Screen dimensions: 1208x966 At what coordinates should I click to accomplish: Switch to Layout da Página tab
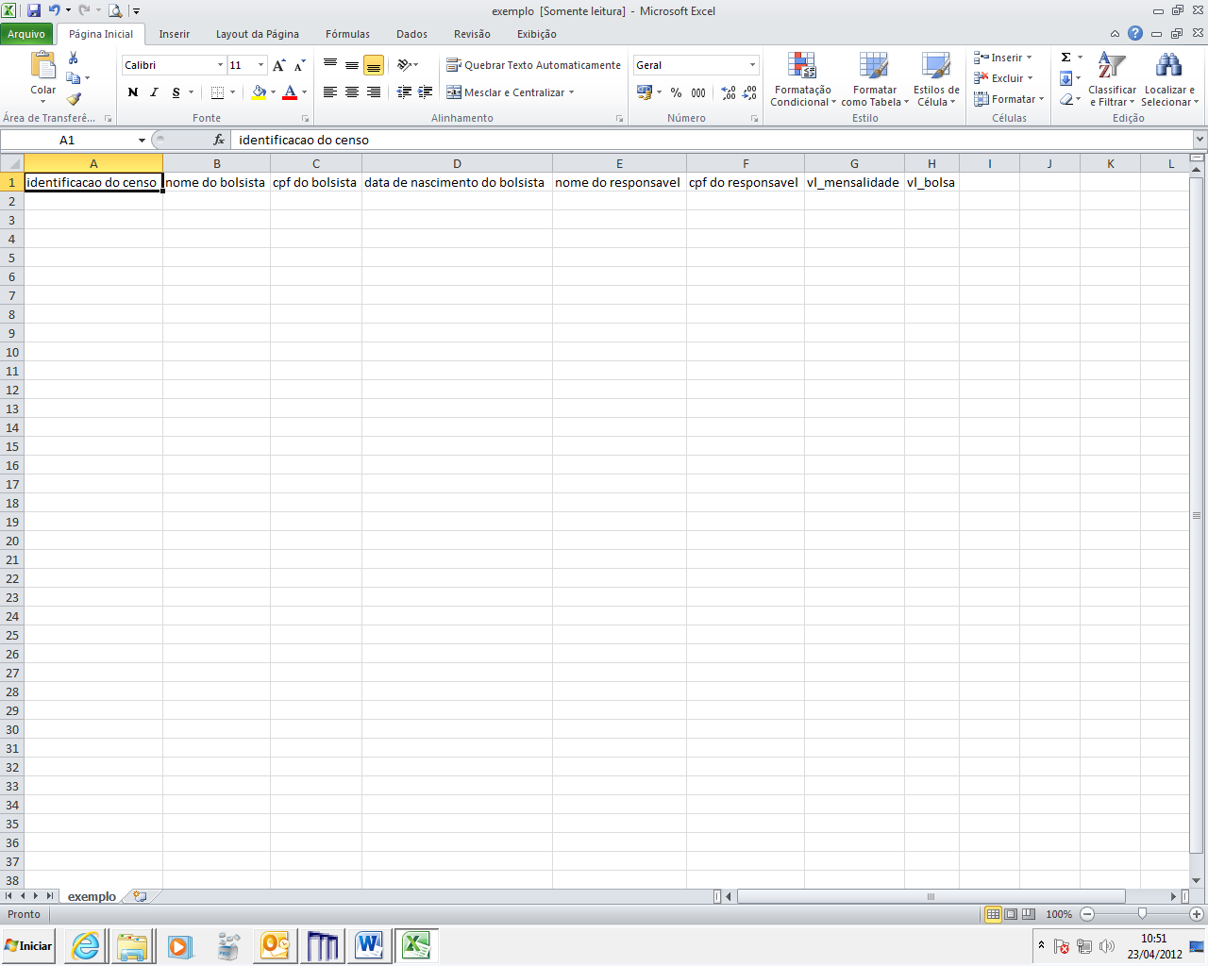click(x=258, y=34)
